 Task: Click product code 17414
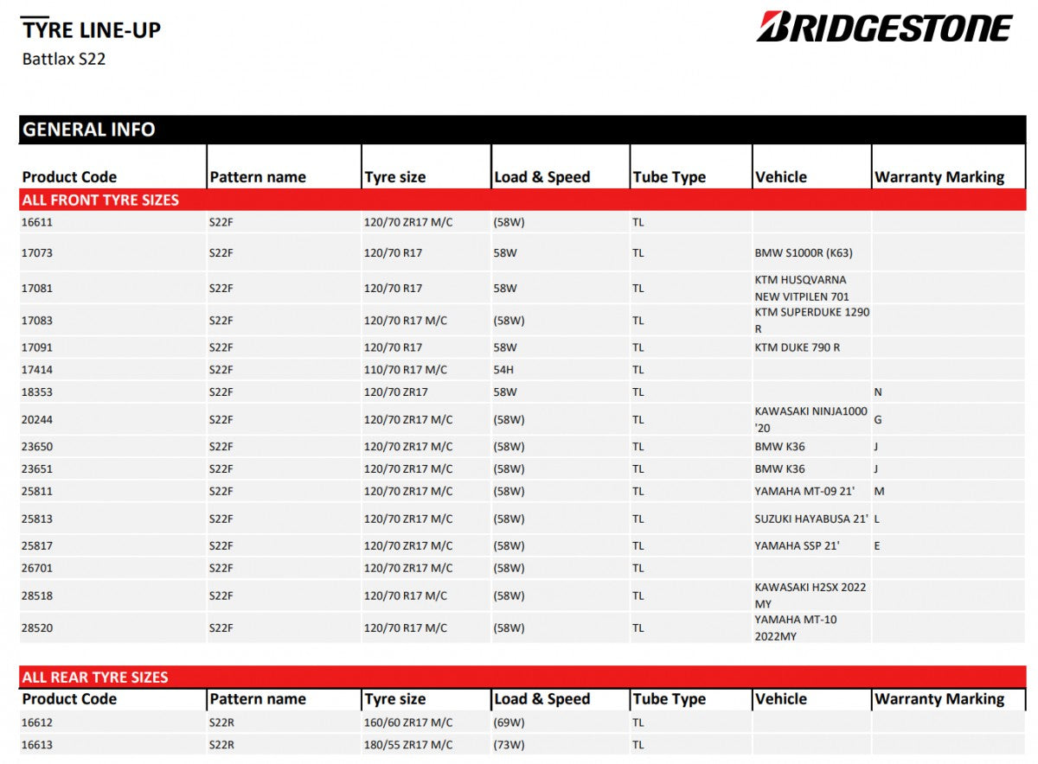click(37, 370)
